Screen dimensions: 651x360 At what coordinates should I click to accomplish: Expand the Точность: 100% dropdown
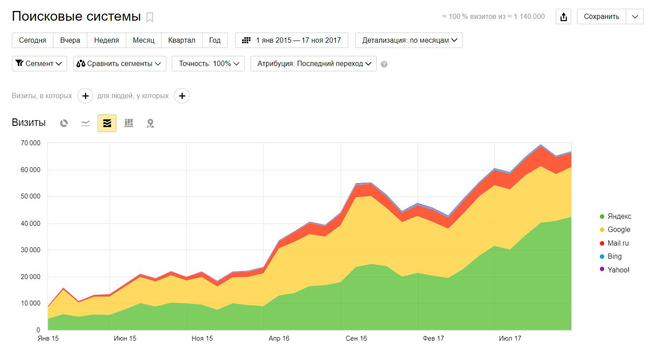[x=208, y=63]
